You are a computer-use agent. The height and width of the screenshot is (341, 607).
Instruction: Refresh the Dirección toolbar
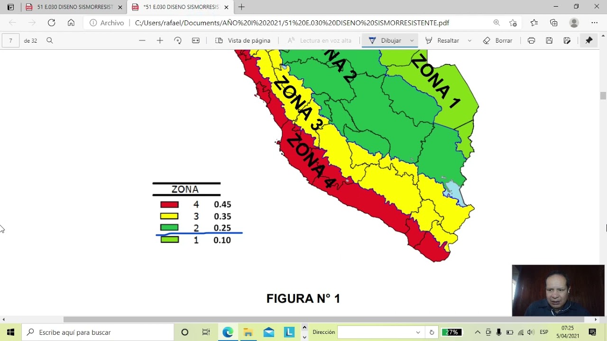tap(432, 332)
